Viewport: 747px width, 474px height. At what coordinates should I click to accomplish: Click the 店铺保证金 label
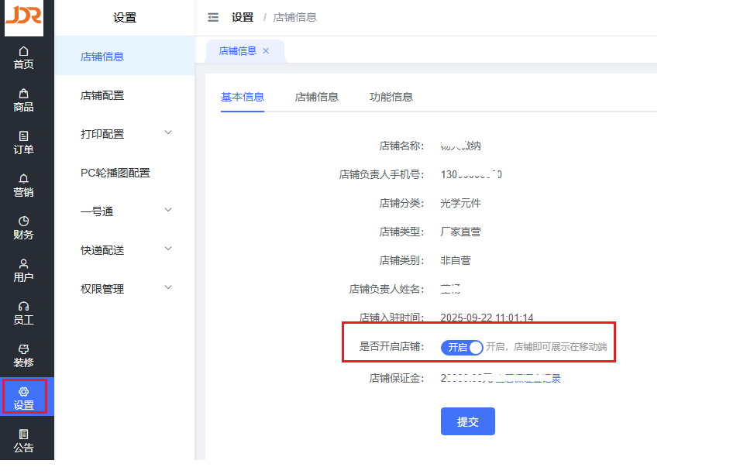397,379
